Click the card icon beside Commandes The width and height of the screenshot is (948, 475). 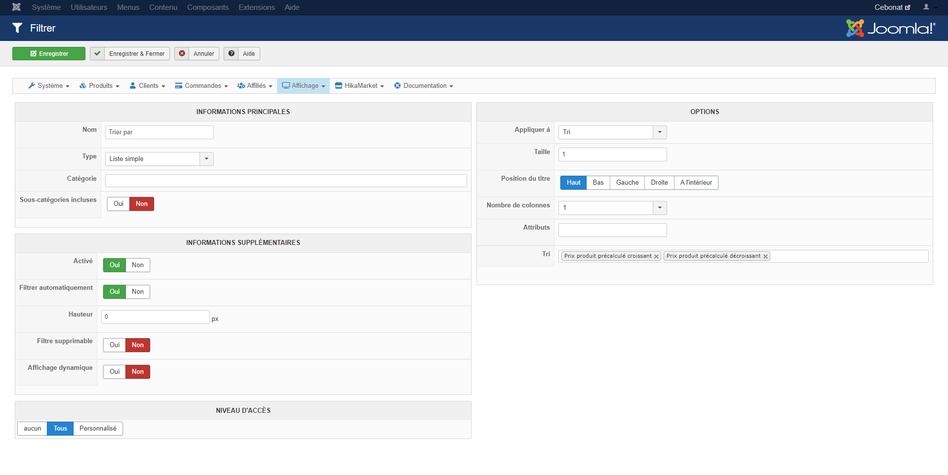tap(179, 85)
